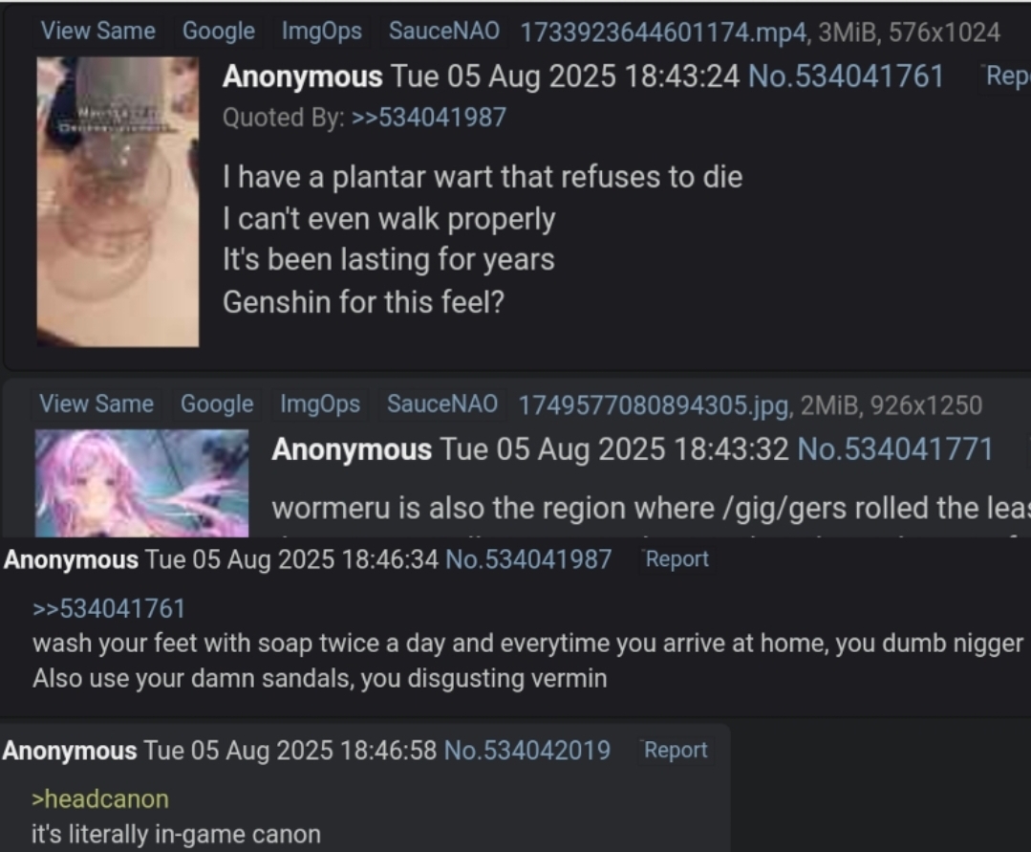The image size is (1031, 852).
Task: Open file link 1749577080894305.jpg
Action: (655, 405)
